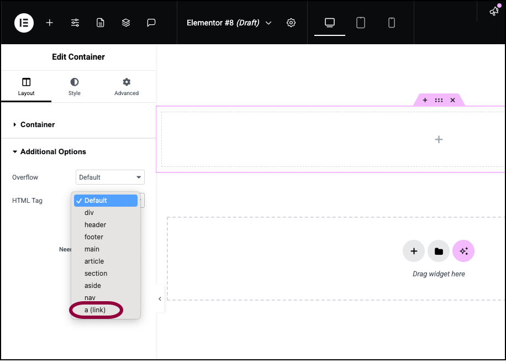Open the Add Element plus icon in top bar
Viewport: 506px width, 362px height.
(49, 23)
